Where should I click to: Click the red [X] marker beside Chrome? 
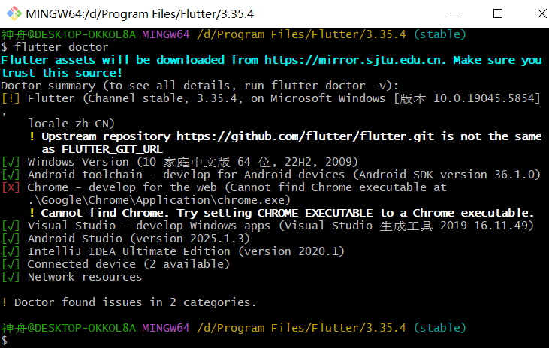[11, 187]
